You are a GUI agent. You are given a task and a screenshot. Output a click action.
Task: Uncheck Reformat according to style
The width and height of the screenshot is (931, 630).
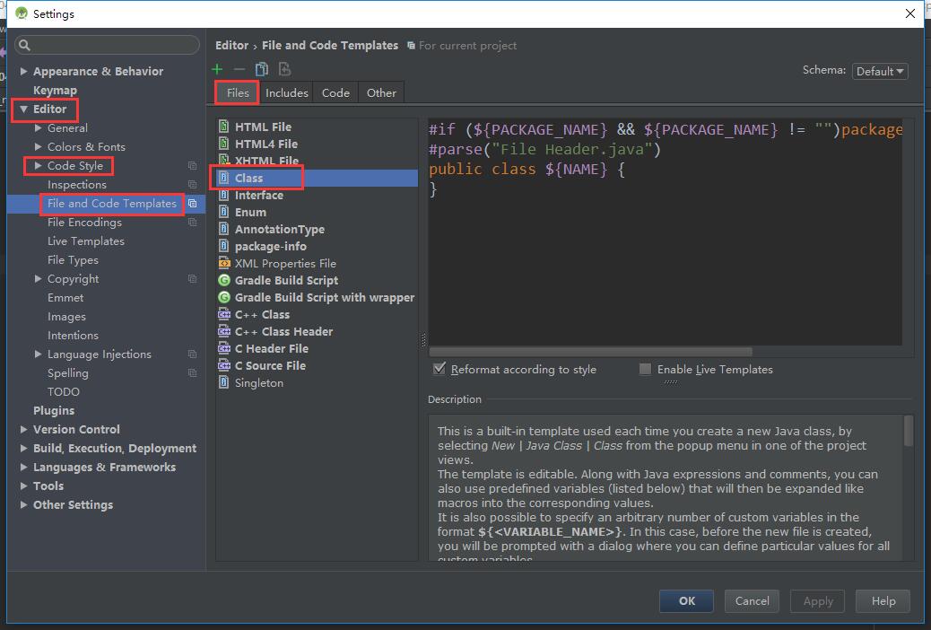coord(439,369)
